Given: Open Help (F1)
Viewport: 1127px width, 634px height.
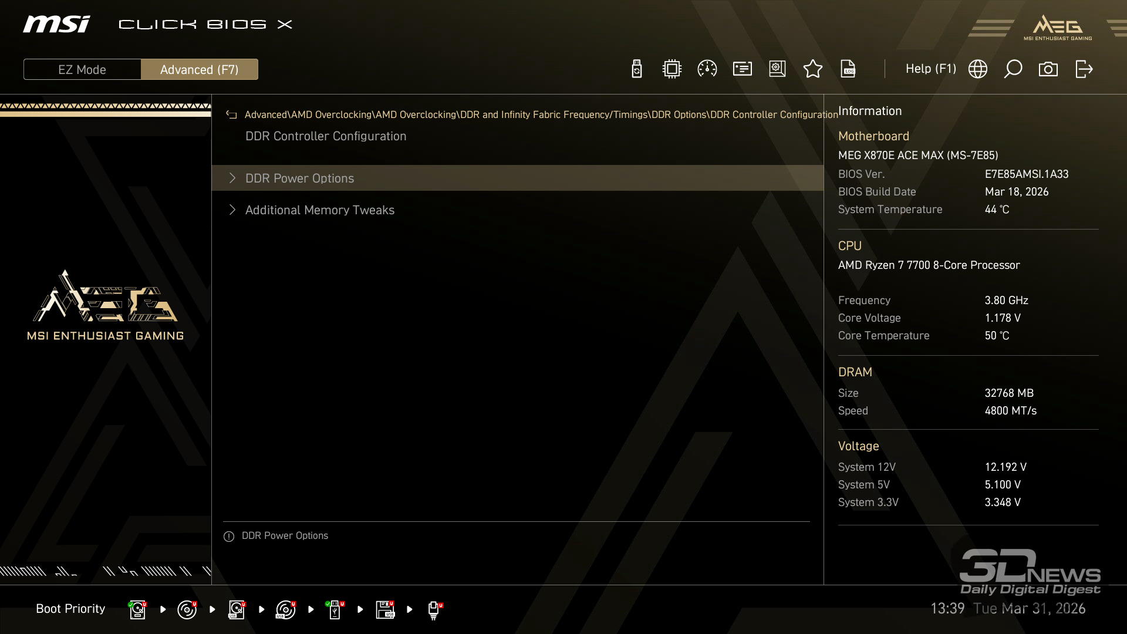Looking at the screenshot, I should click(x=930, y=69).
